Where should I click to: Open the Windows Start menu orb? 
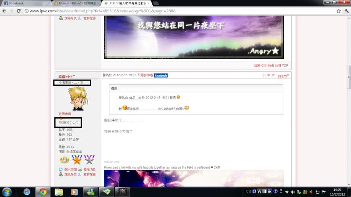[x=7, y=192]
